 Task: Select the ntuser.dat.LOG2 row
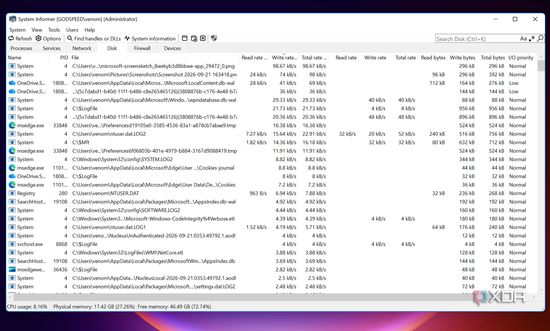click(x=272, y=134)
